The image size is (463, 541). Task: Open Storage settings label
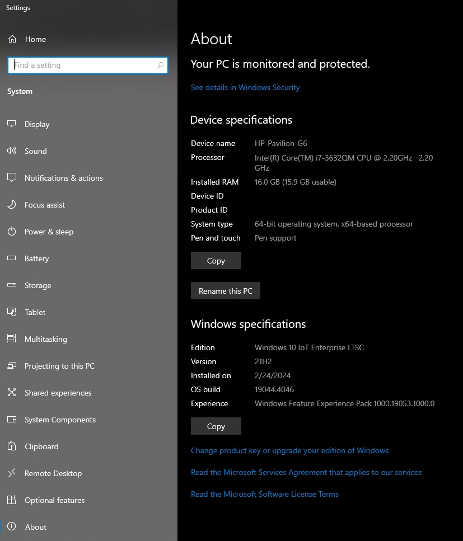[x=38, y=286]
